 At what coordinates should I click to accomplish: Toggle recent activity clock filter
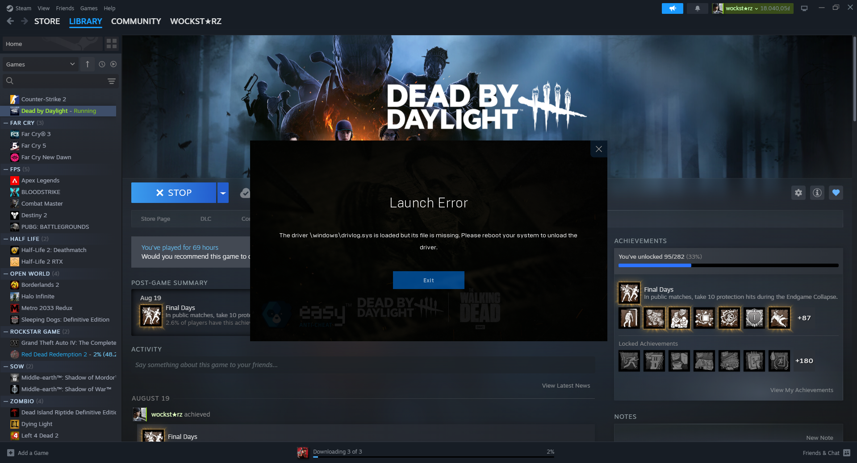tap(102, 64)
